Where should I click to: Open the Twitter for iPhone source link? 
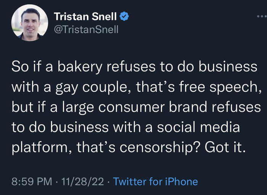click(x=156, y=182)
